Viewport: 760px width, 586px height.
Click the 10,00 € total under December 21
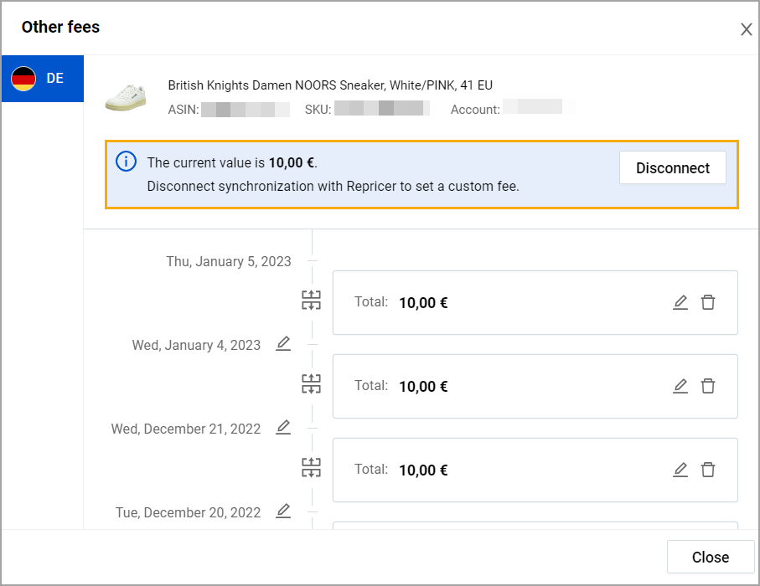423,470
